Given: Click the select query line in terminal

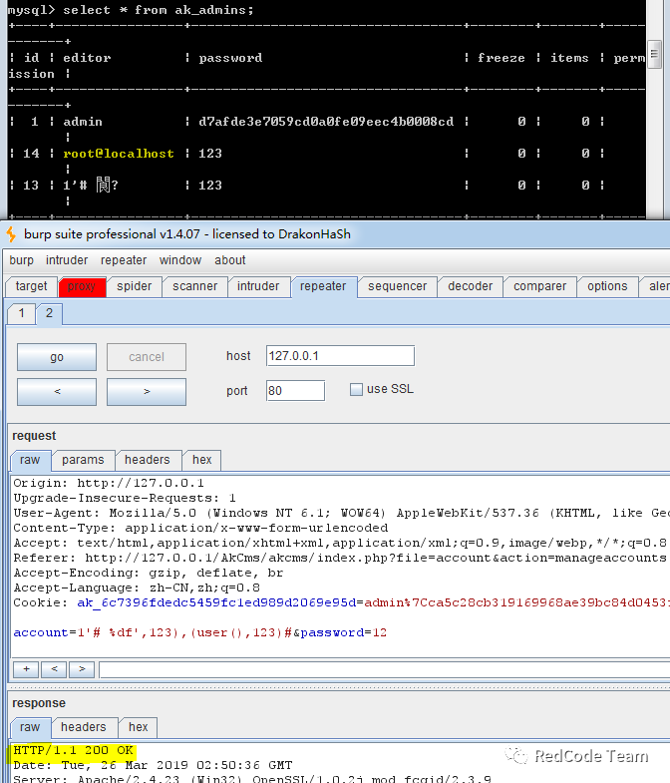Looking at the screenshot, I should tap(131, 10).
